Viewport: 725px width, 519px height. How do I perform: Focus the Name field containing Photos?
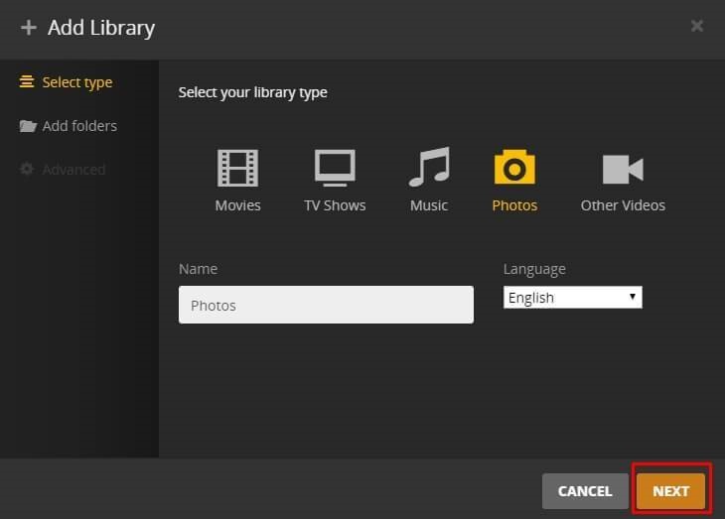pos(326,306)
